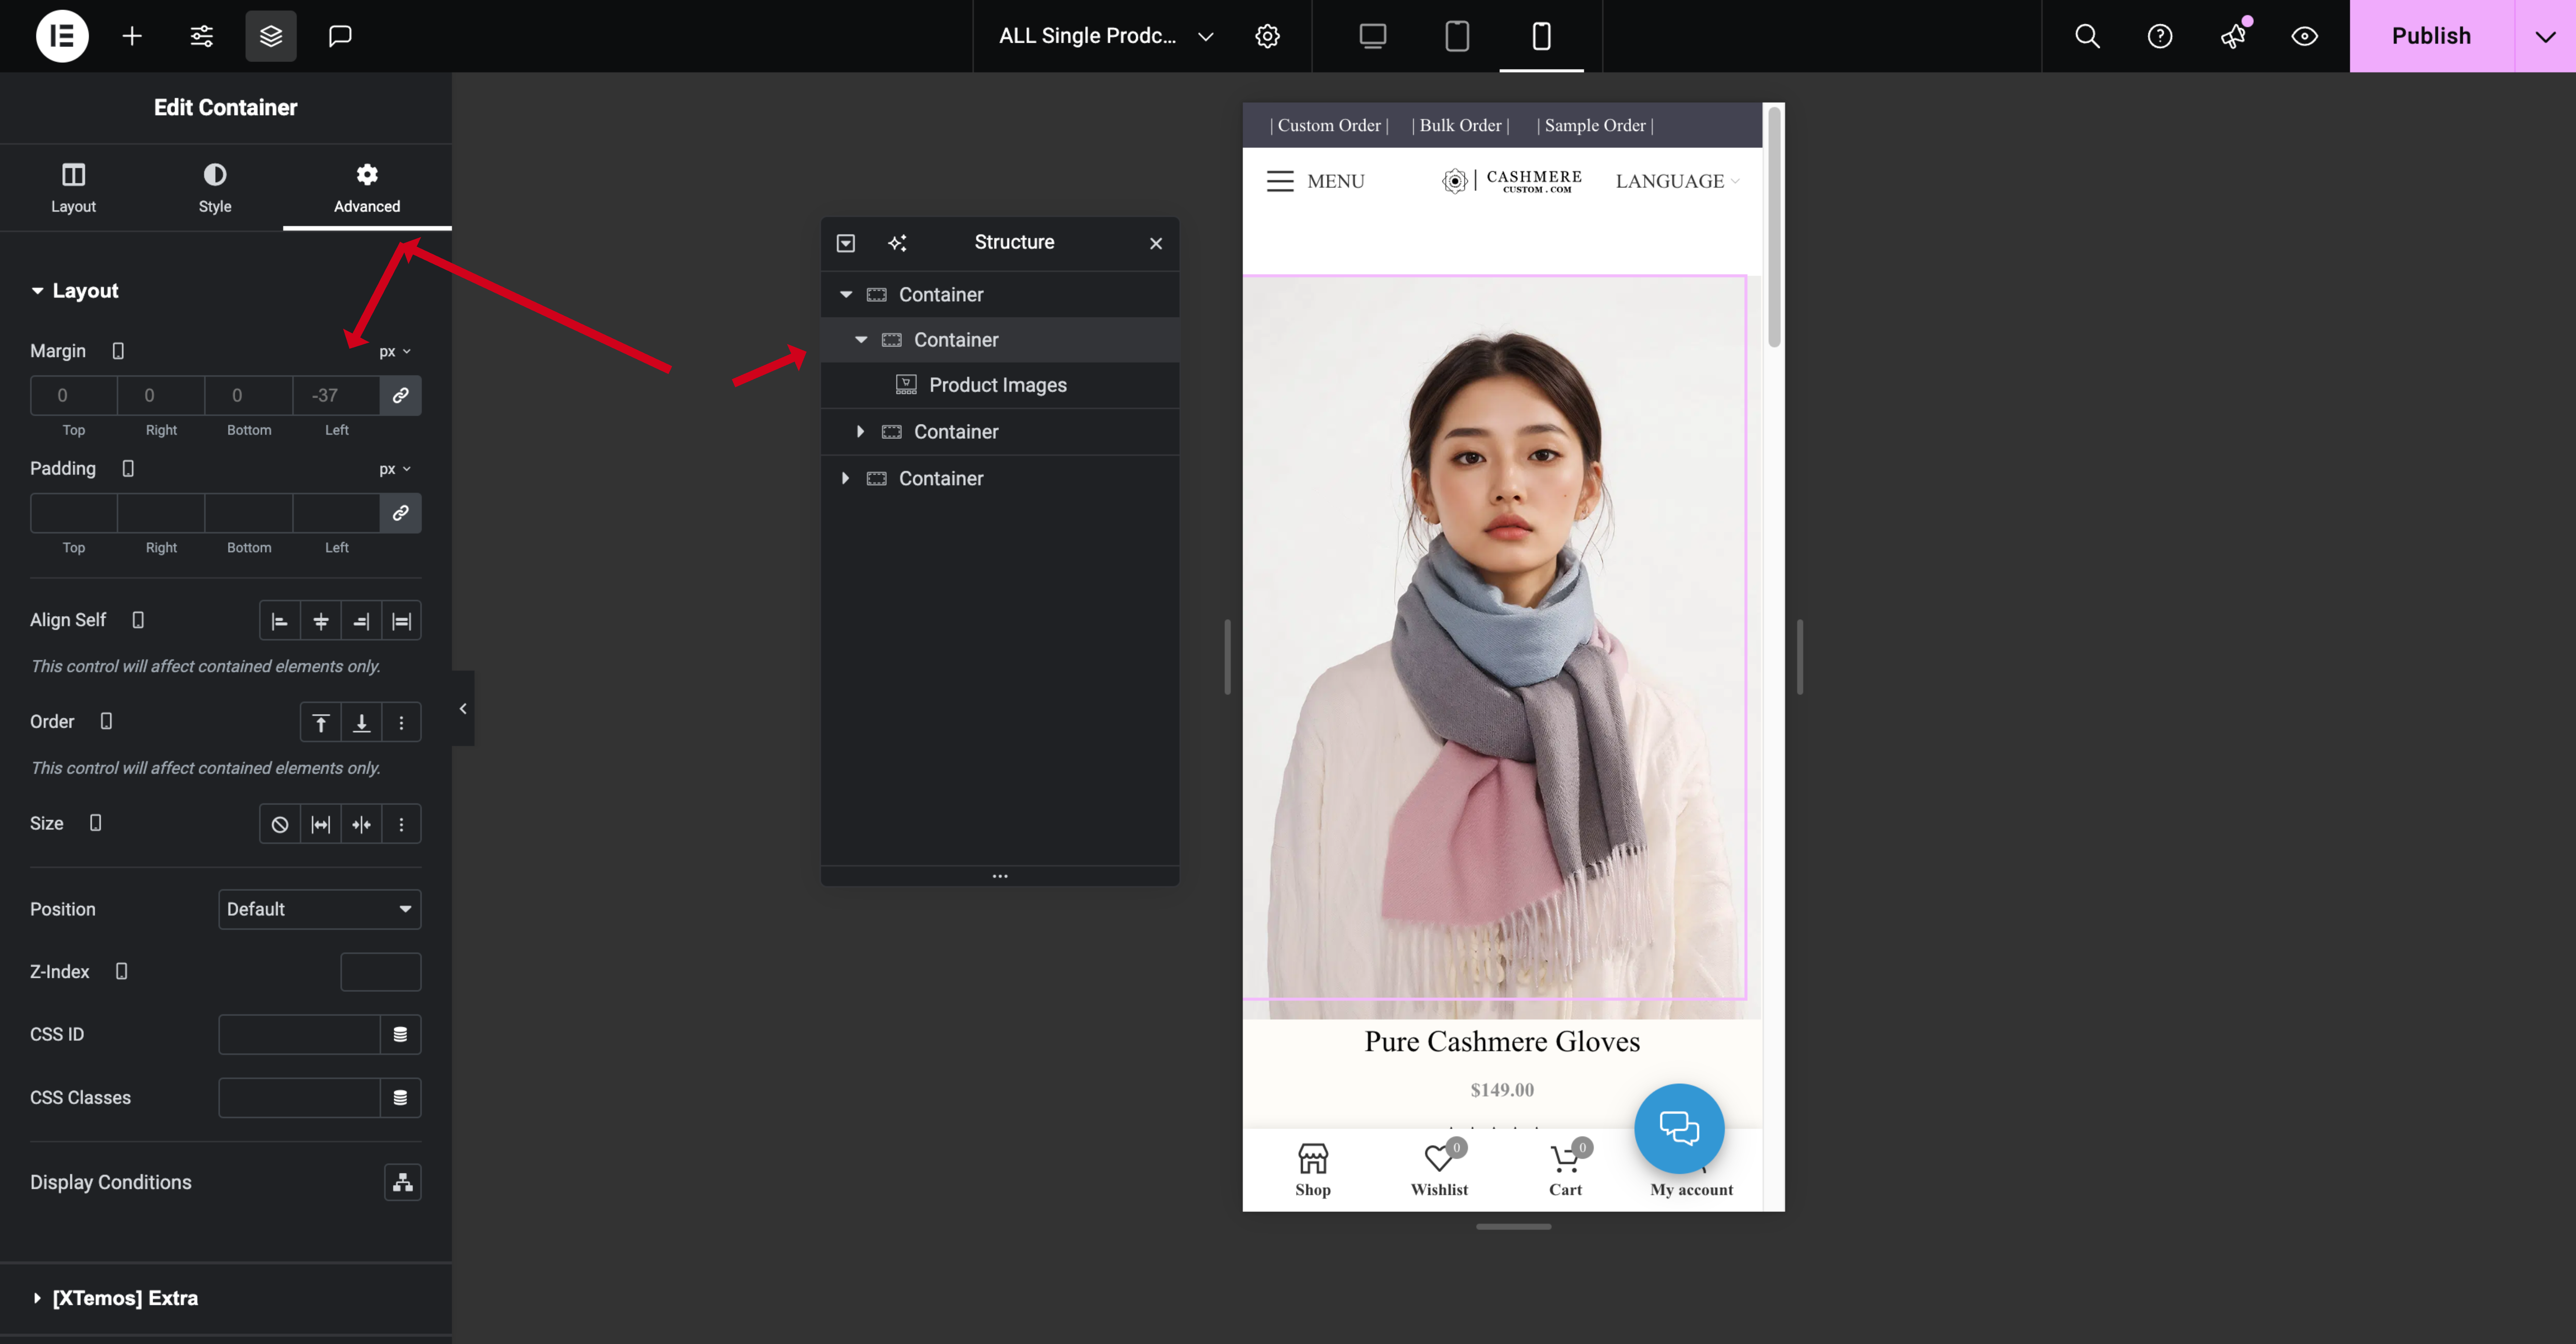Set Align Self to End
2576x1344 pixels.
coord(361,621)
